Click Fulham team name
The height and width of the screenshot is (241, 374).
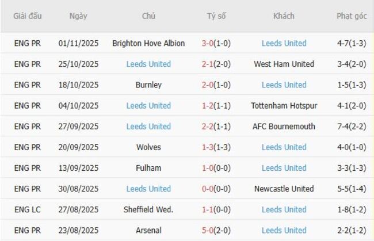[x=148, y=168]
